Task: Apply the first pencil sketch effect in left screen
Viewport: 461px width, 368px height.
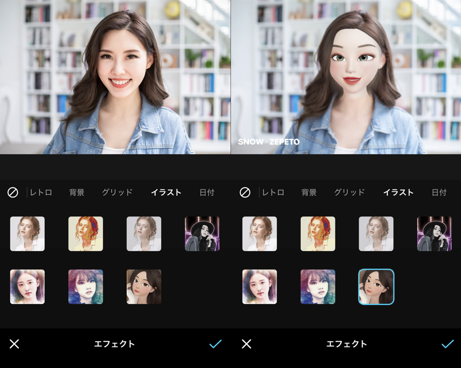Action: point(27,234)
